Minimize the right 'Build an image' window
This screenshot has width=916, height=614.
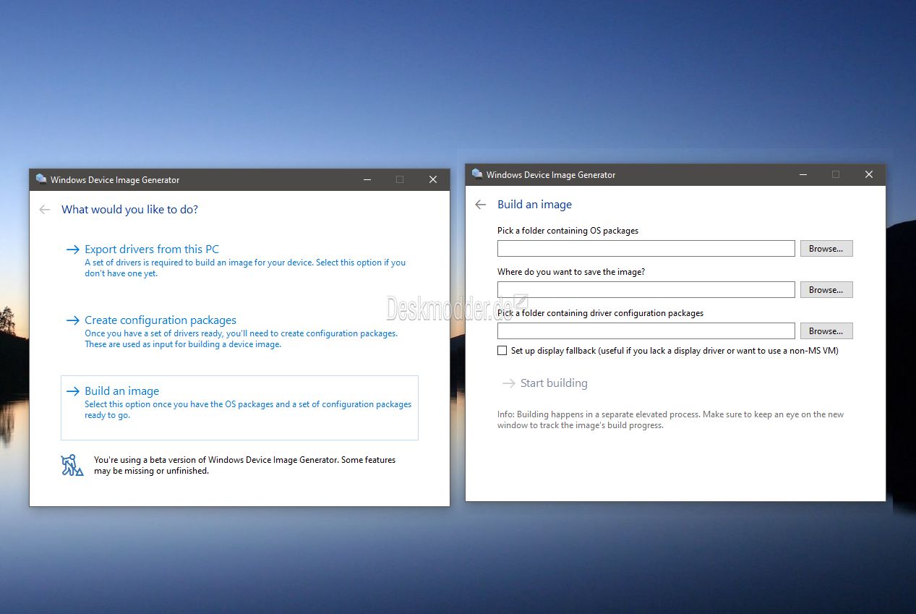pos(803,174)
